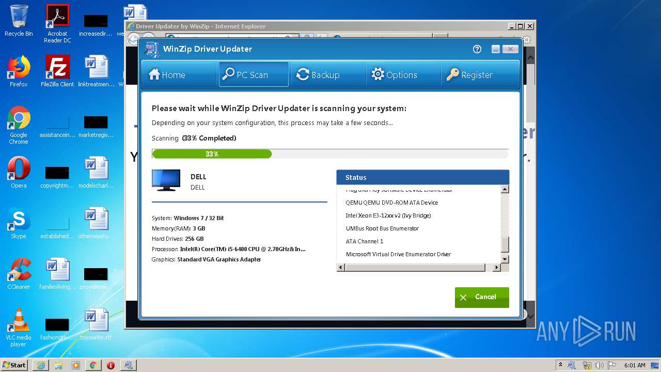This screenshot has width=661, height=372.
Task: Open Acrobat Reader DC desktop shortcut
Action: (57, 24)
